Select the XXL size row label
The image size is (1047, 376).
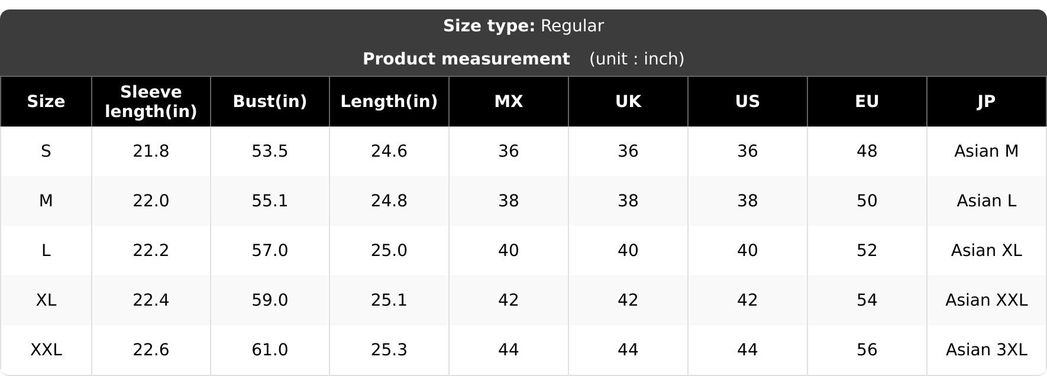click(46, 350)
